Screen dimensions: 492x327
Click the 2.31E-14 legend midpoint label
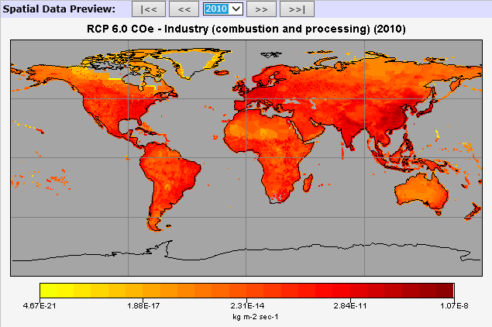[246, 306]
